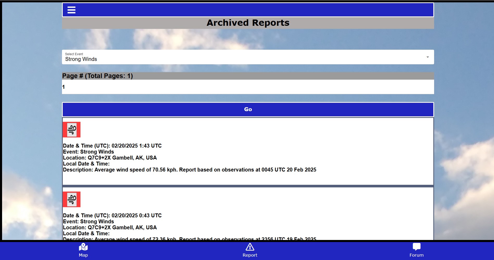This screenshot has width=494, height=260.
Task: Select the date line 02/20/2025 1:43 UTC
Action: pyautogui.click(x=112, y=146)
